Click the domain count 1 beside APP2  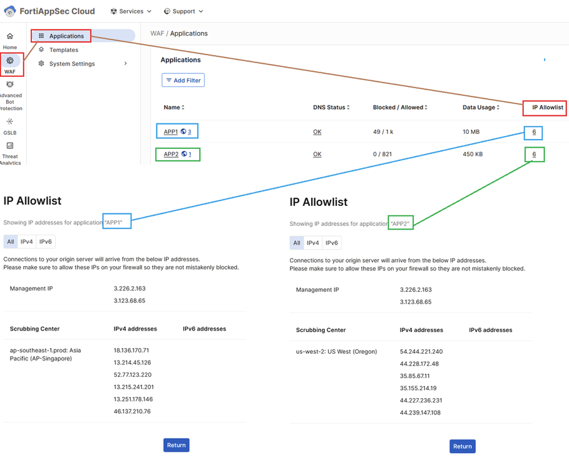tap(190, 154)
